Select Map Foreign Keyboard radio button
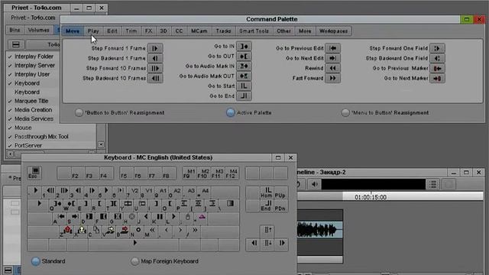Screen dimensions: 489x275 134,261
